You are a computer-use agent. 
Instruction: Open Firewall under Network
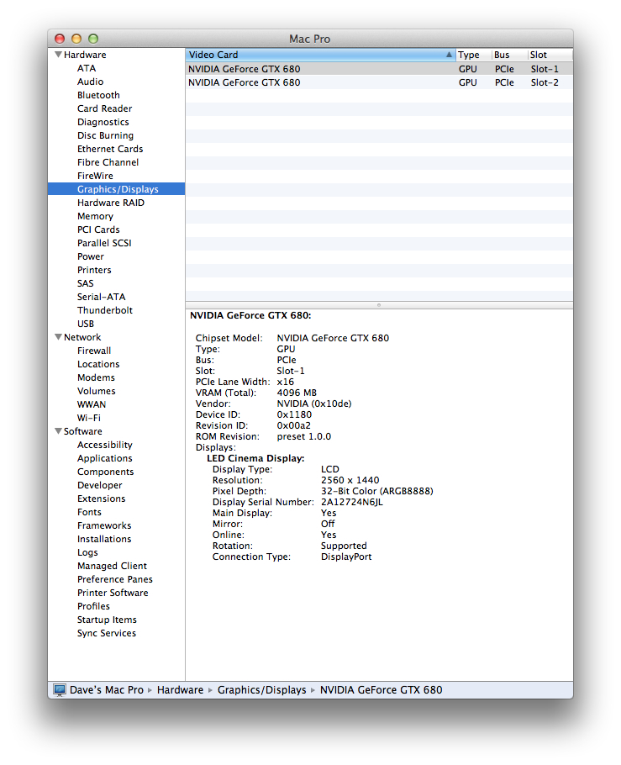pyautogui.click(x=94, y=351)
